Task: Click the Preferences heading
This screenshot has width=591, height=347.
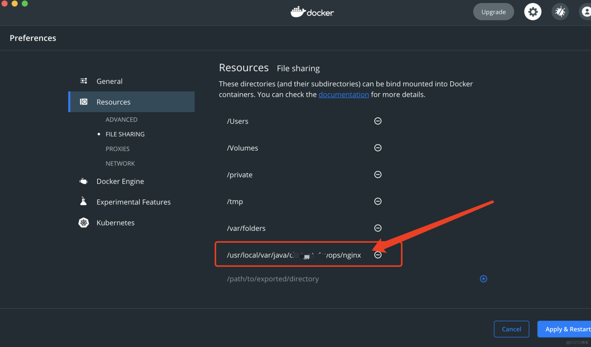Action: (x=33, y=38)
